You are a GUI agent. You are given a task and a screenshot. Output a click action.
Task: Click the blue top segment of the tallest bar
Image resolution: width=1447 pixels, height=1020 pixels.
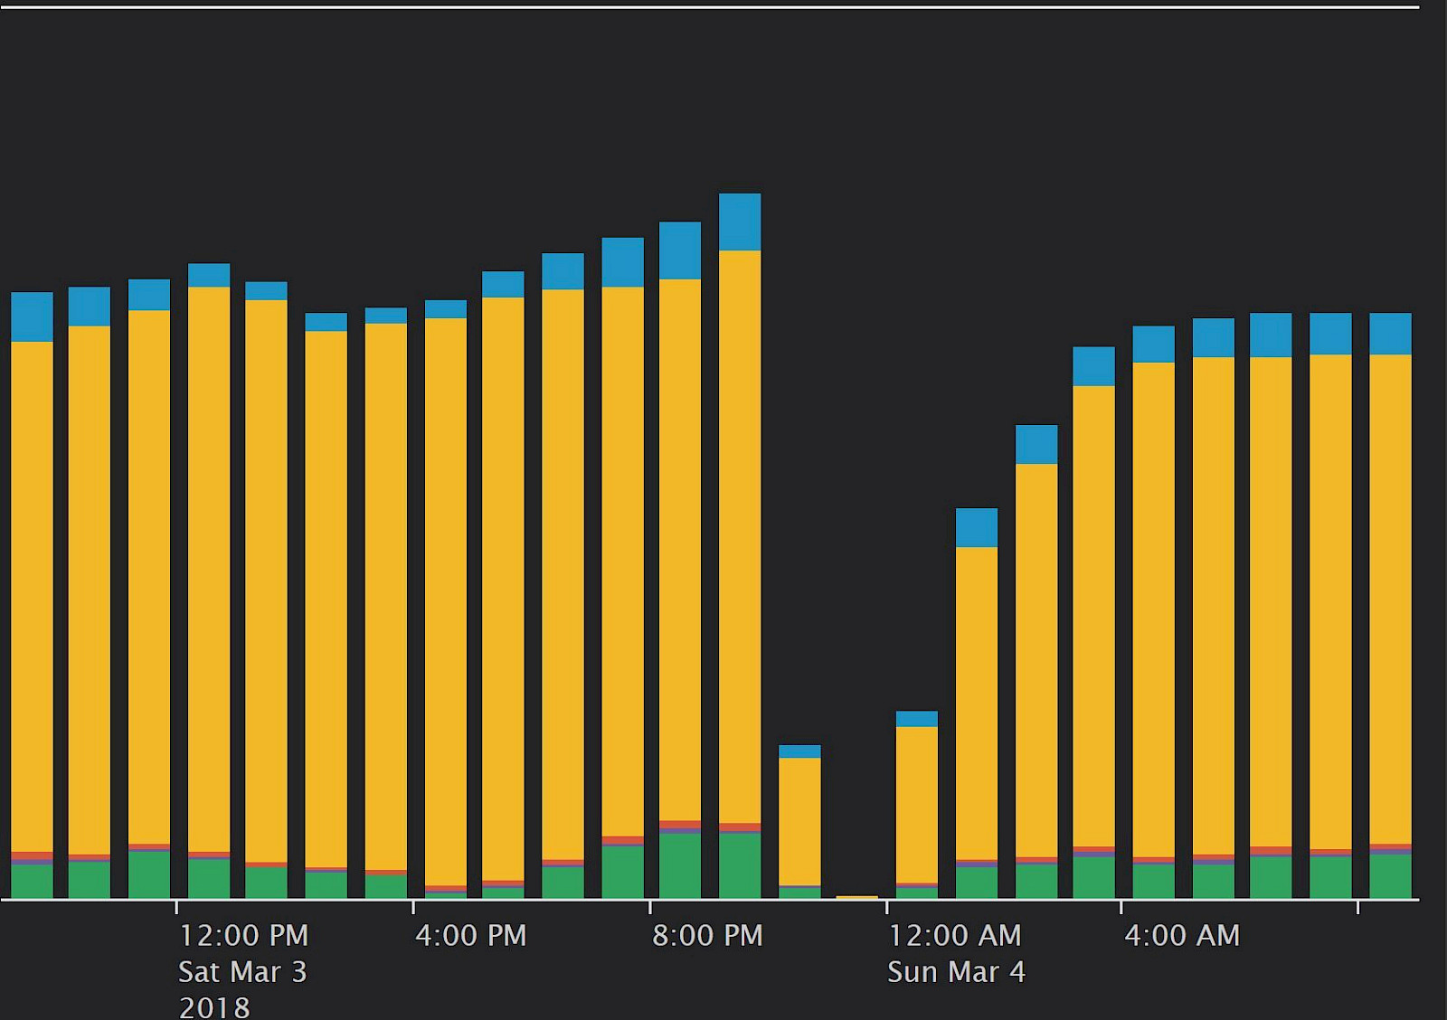click(739, 222)
